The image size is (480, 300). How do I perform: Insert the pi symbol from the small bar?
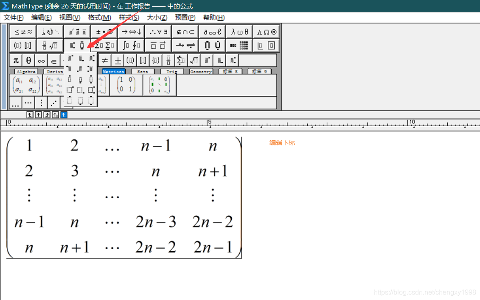coord(16,61)
